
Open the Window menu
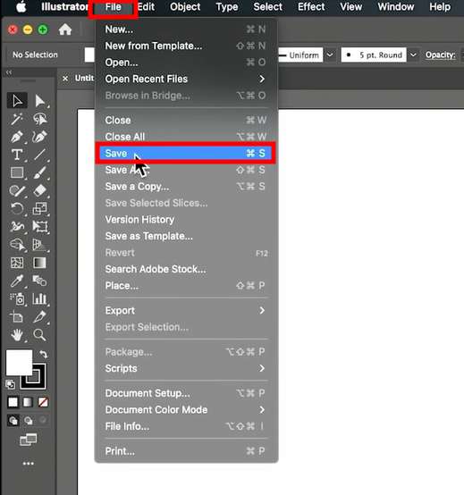(x=396, y=7)
